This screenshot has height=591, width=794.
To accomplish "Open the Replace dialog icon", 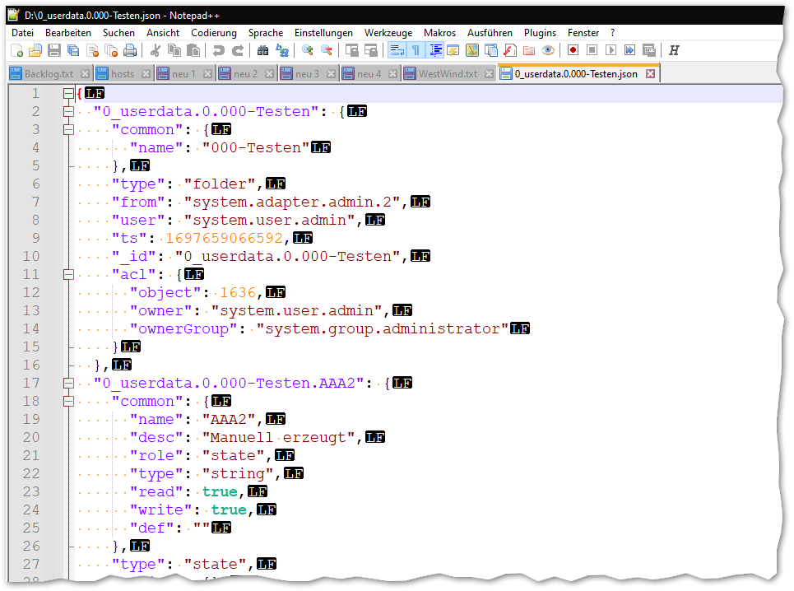I will pos(282,51).
